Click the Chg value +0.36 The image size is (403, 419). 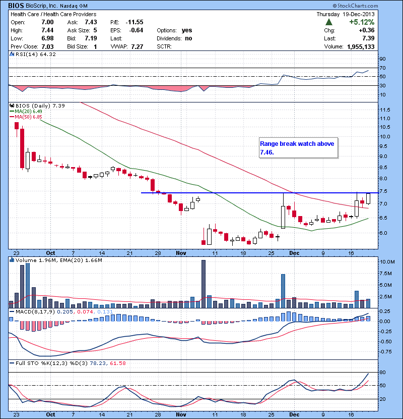[x=366, y=30]
